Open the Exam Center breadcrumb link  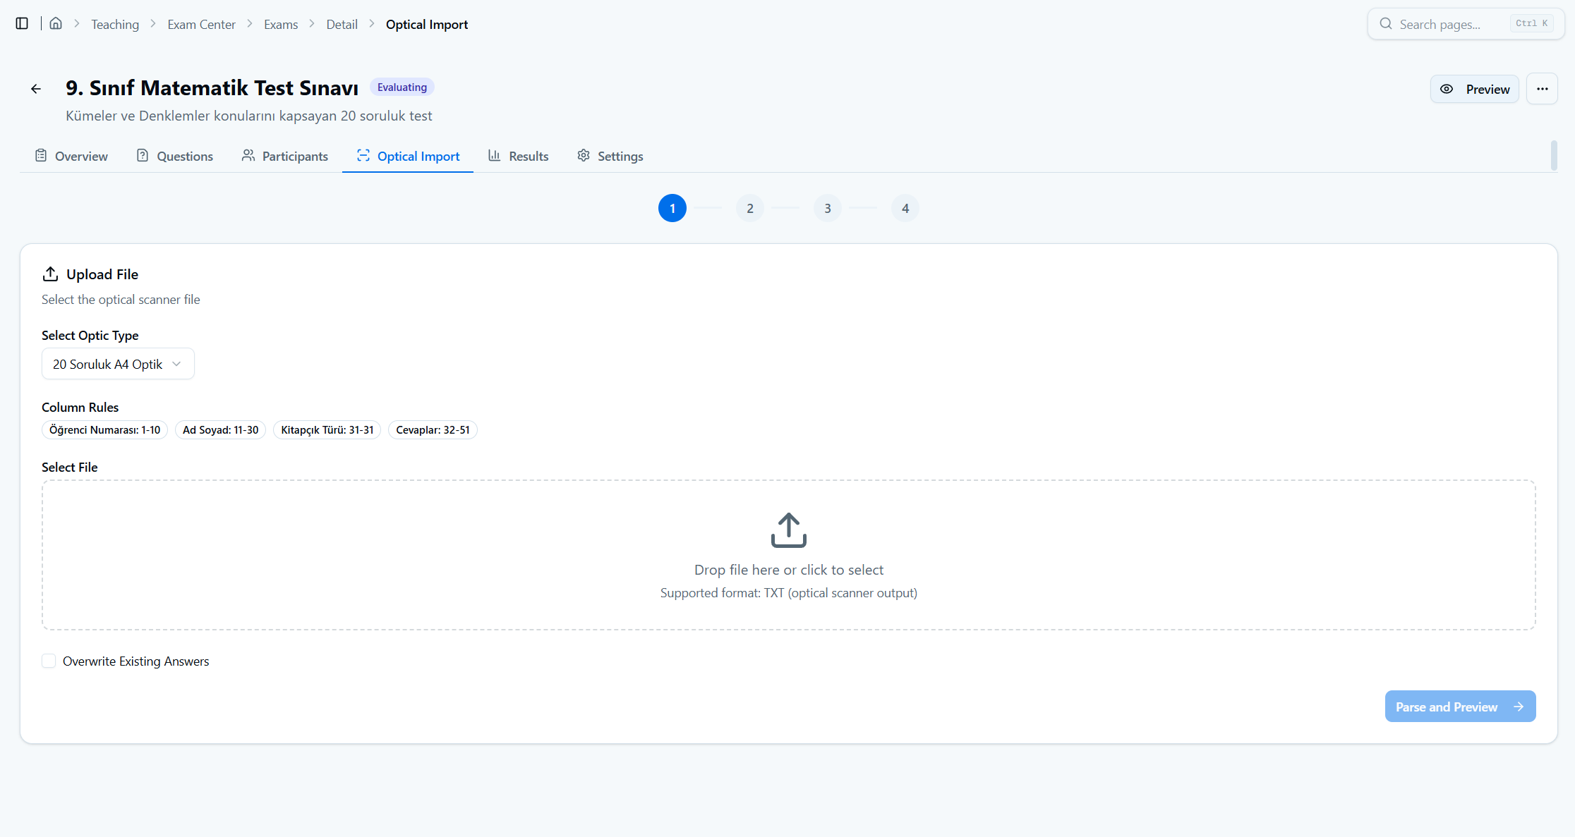pyautogui.click(x=201, y=25)
